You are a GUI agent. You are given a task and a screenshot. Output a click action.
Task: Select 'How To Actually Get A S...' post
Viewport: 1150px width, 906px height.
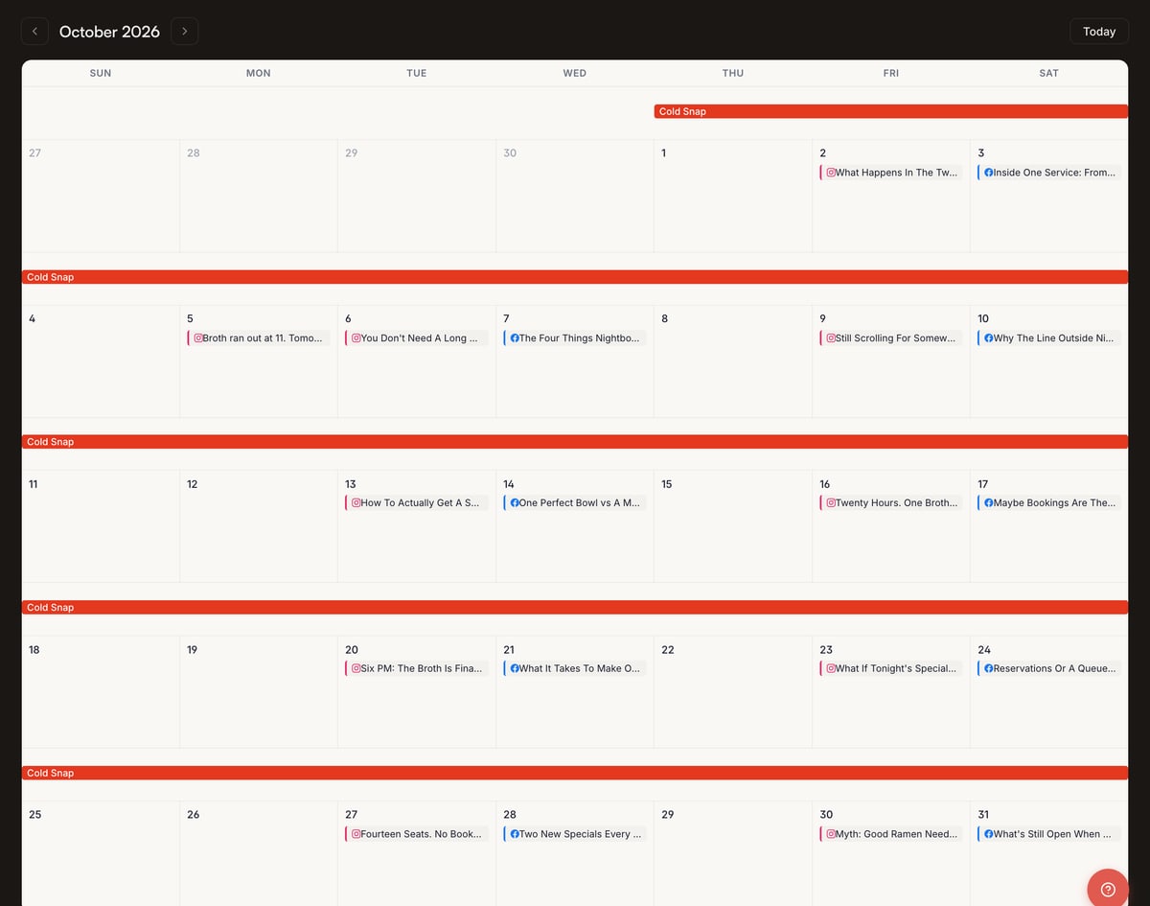coord(417,503)
